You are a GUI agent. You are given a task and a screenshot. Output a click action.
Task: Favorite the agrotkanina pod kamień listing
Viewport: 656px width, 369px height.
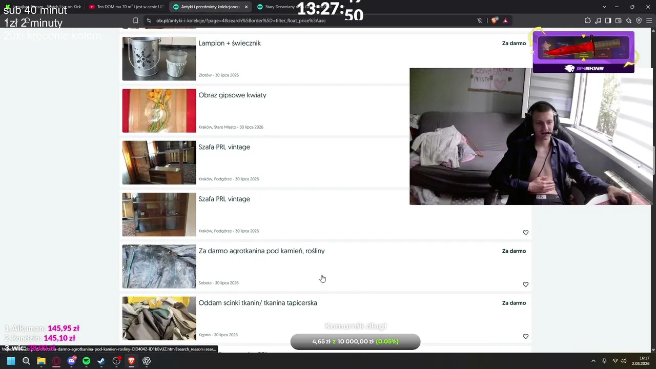[x=525, y=284]
